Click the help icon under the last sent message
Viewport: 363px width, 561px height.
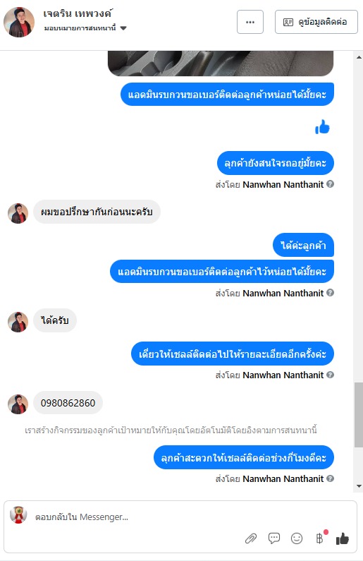331,478
